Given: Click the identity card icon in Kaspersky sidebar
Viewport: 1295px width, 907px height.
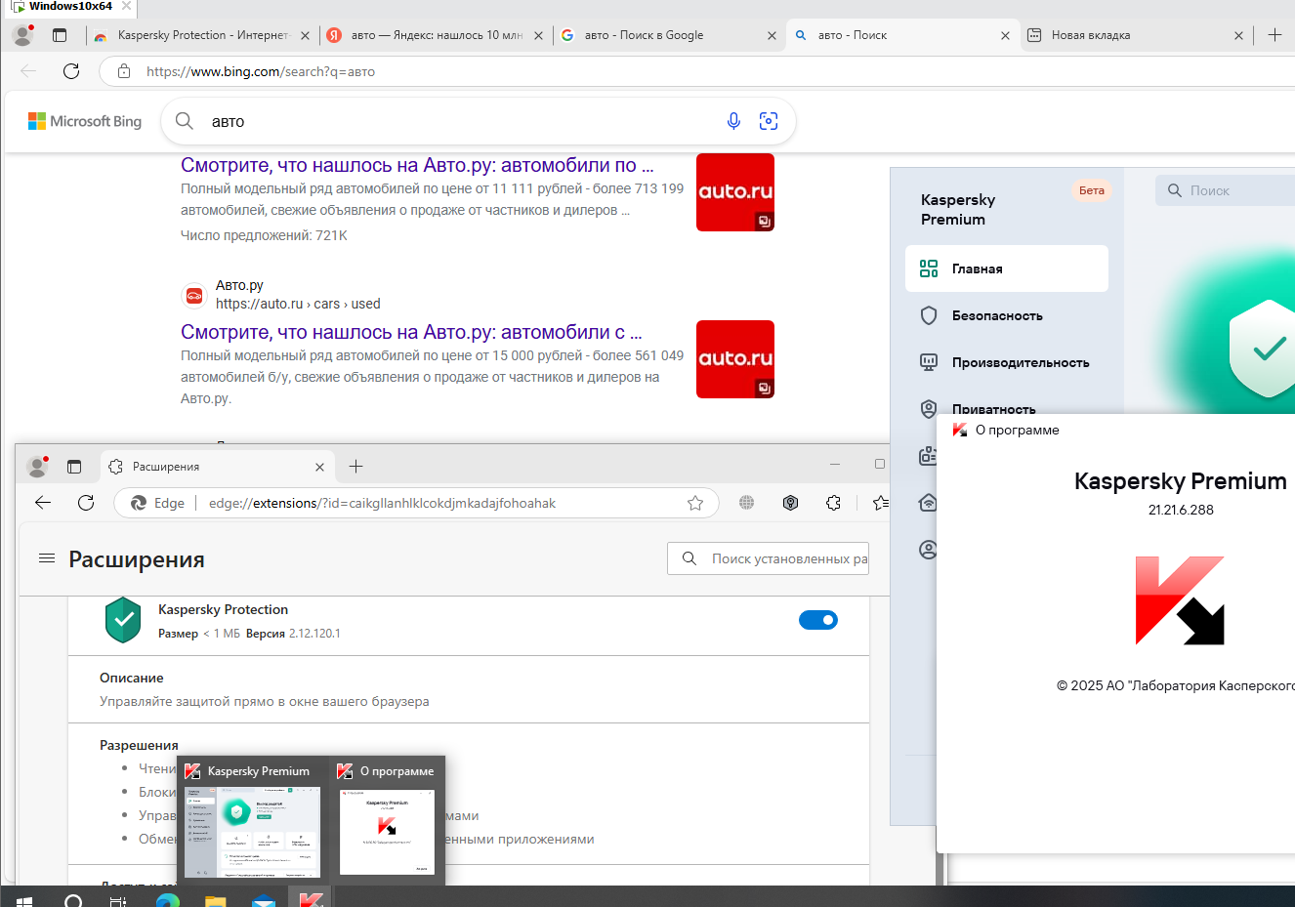Looking at the screenshot, I should coord(929,456).
